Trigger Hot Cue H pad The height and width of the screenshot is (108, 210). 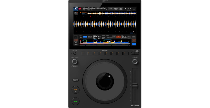point(126,53)
